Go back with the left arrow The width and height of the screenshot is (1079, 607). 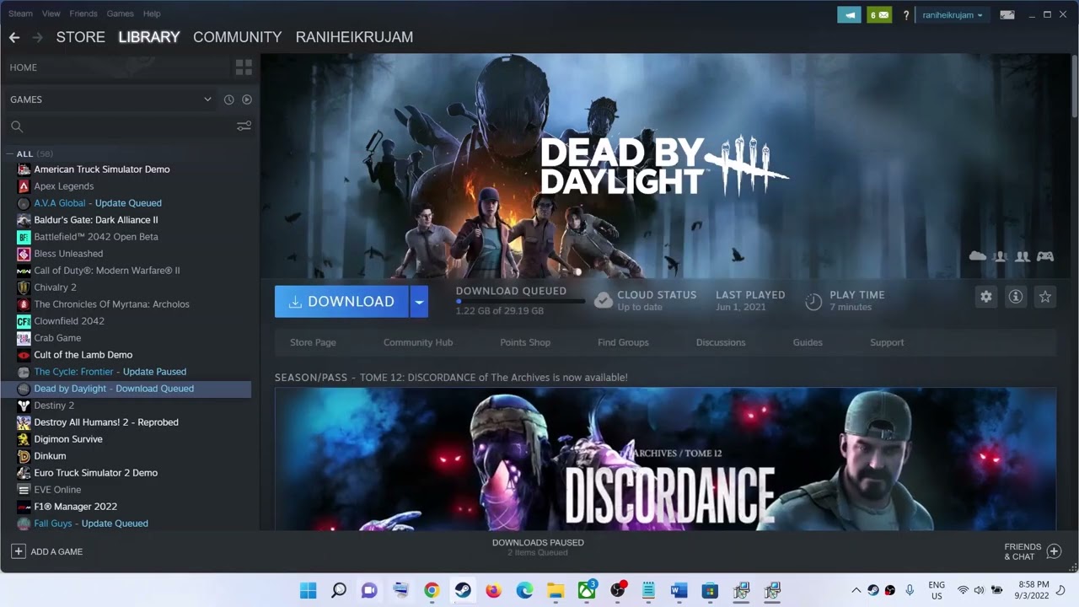click(x=14, y=37)
